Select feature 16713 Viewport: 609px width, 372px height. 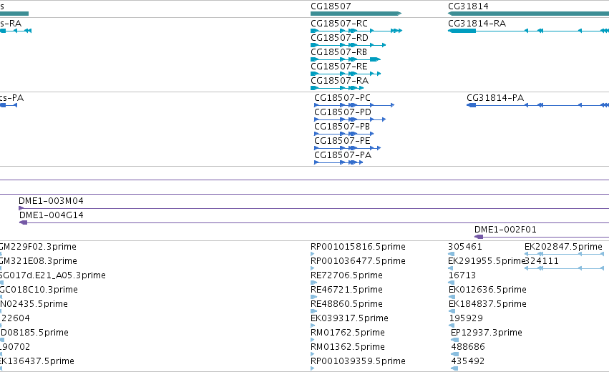tap(462, 275)
